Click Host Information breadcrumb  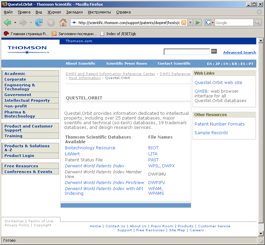pos(85,78)
